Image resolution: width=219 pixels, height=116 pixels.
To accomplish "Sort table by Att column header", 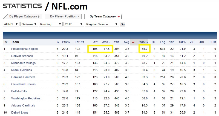I will pos(95,42).
